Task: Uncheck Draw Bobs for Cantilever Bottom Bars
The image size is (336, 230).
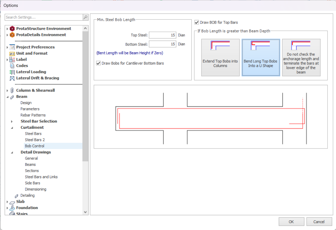Action: (98, 63)
